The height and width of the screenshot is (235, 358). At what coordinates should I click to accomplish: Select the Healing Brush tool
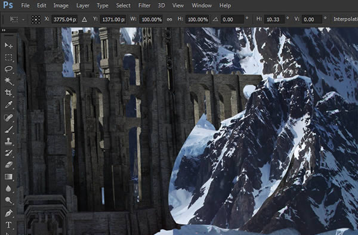[8, 117]
